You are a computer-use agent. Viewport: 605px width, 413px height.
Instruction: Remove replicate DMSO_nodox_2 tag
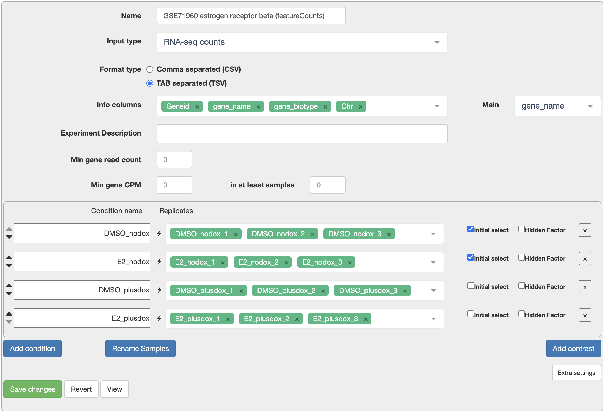(x=312, y=234)
